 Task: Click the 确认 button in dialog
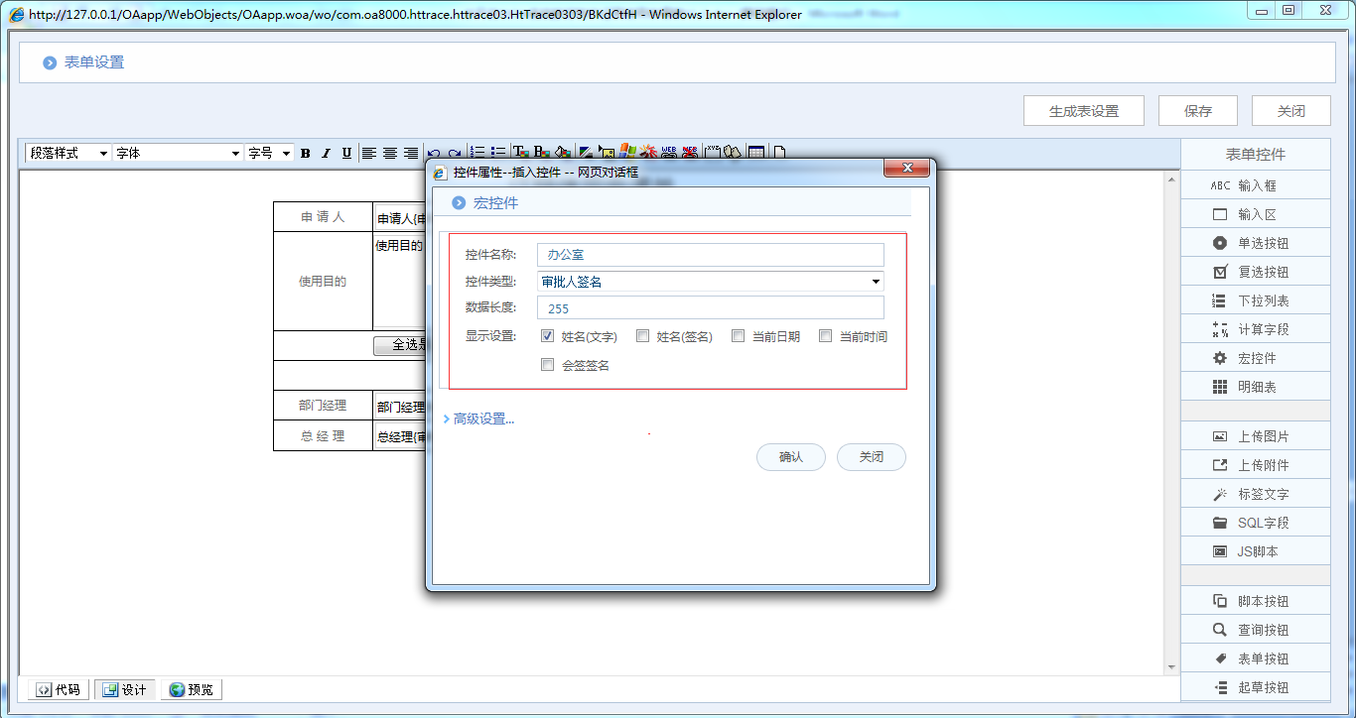tap(790, 457)
